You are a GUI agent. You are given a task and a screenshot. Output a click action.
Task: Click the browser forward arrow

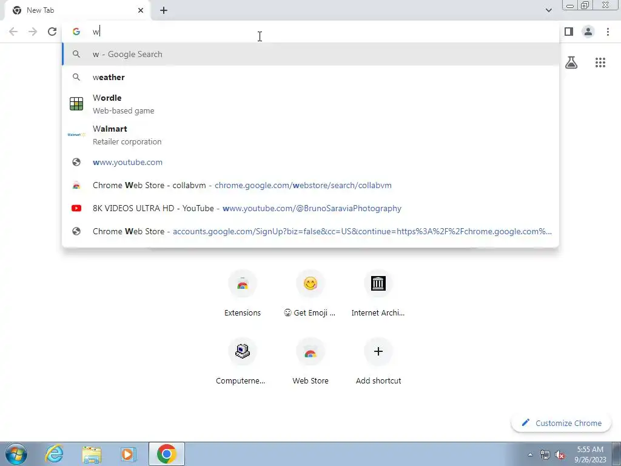coord(33,32)
